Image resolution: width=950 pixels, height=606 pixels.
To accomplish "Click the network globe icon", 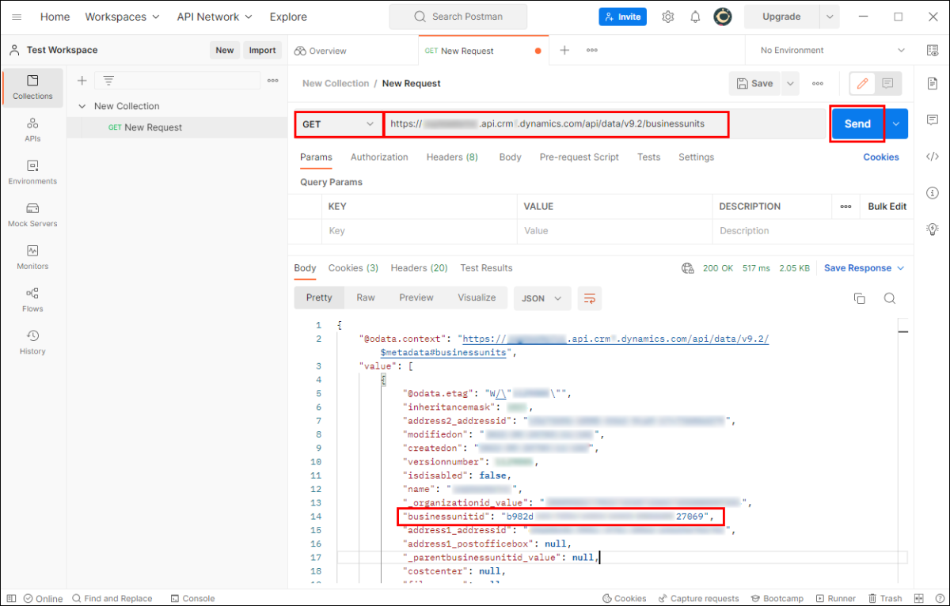I will pyautogui.click(x=688, y=268).
